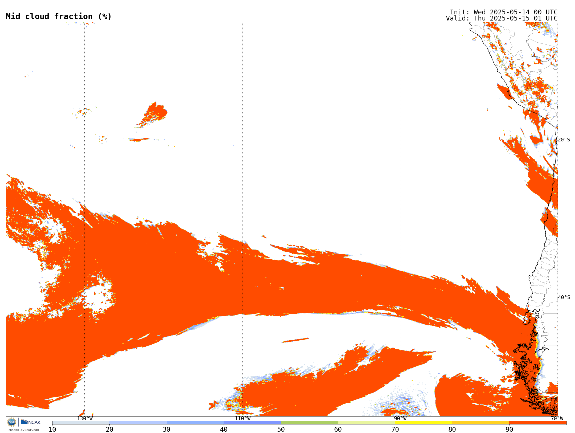Viewport: 575px width, 433px height.
Task: Click the 90+ orange-red colorbar segment
Action: pos(538,423)
